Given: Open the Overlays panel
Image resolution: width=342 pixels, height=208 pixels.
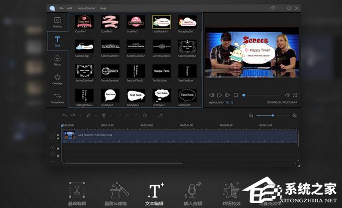Looking at the screenshot, I should click(58, 79).
